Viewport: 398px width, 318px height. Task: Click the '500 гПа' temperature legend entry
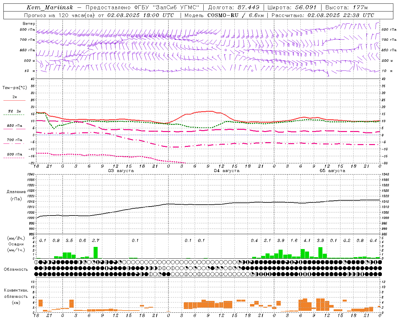click(x=14, y=156)
